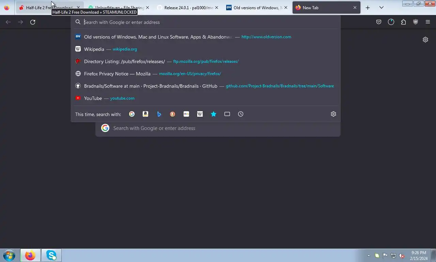Search open tabs using the tab icon

(227, 114)
